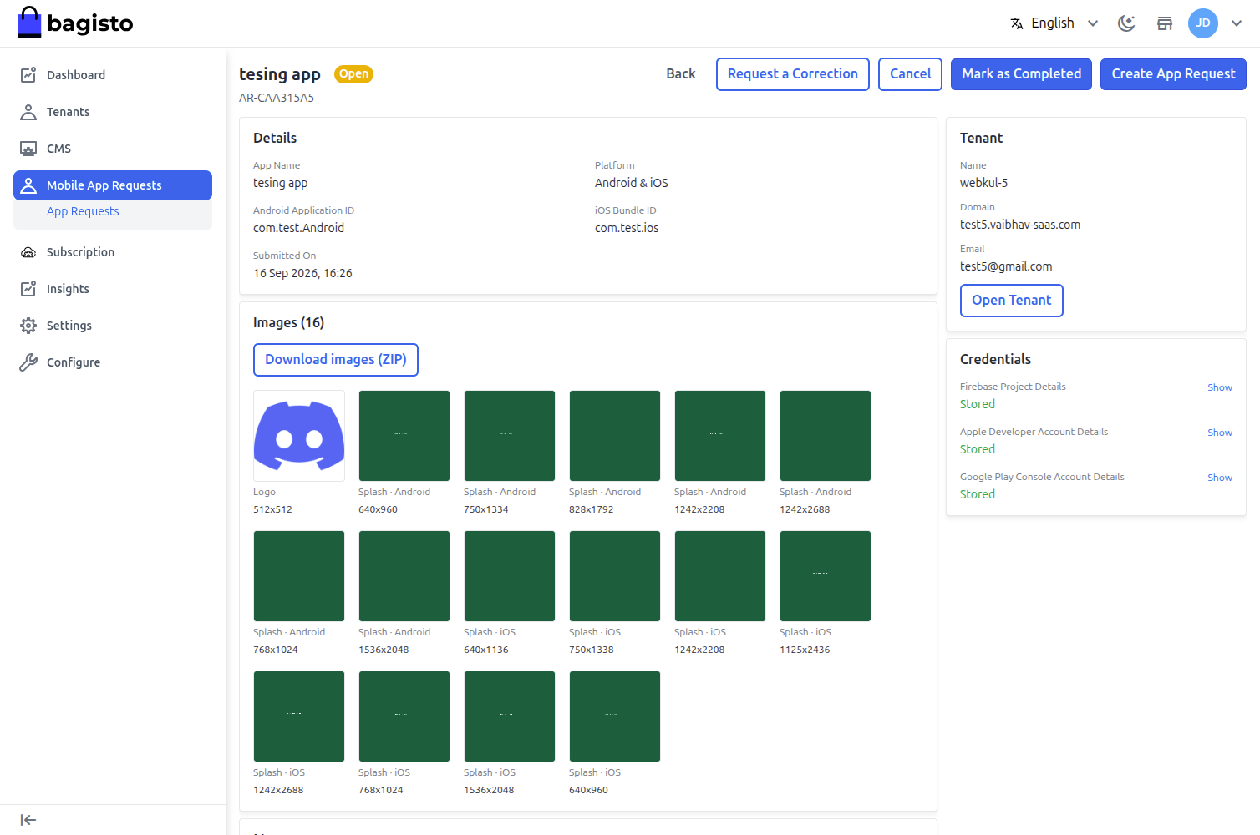Click the Cancel button
1260x835 pixels.
[911, 74]
